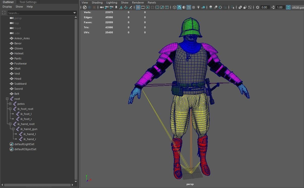Collapse the ik_hand_gun node
Image resolution: width=304 pixels, height=188 pixels.
13,129
